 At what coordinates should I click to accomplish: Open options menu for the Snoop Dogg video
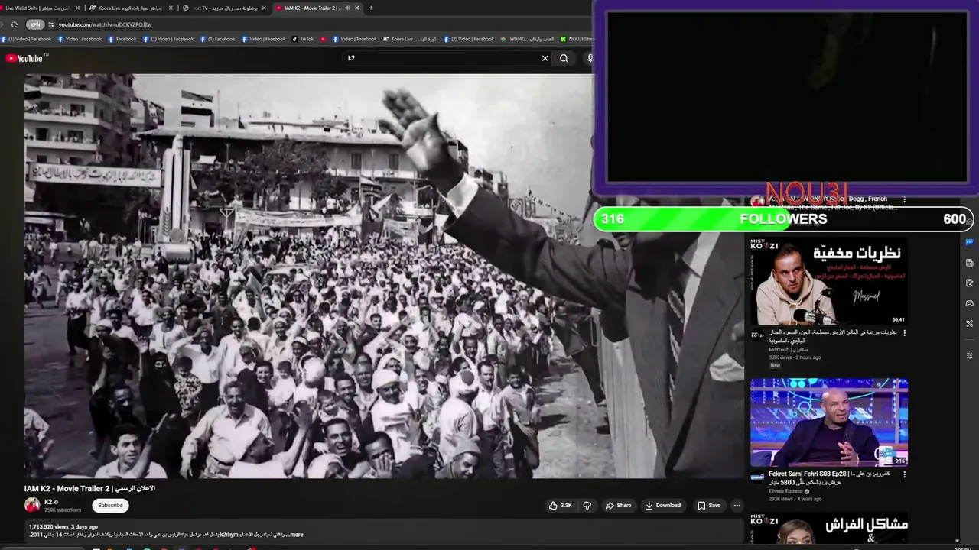(x=904, y=199)
